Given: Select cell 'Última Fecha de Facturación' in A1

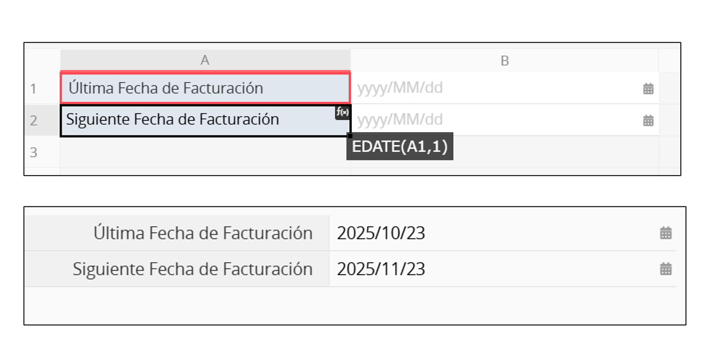Looking at the screenshot, I should pos(205,88).
